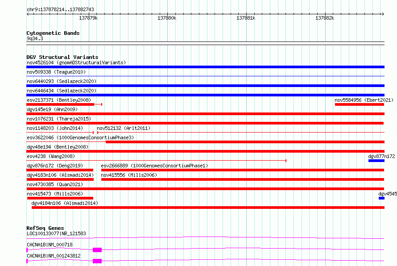Screen dimensions: 397x266
Task: Open variant esv2666889 (1000GenomesConsortiumPhase1) label
Action: point(154,166)
